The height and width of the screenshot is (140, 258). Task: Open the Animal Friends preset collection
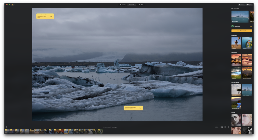pos(236,103)
